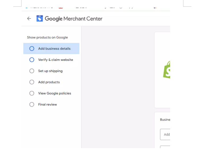This screenshot has width=211, height=155.
Task: Go to Set up shipping step
Action: [51, 71]
